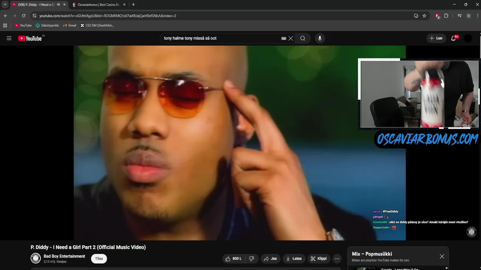The width and height of the screenshot is (481, 270).
Task: Close the Mix – Popmusiikki playlist panel
Action: pos(442,256)
